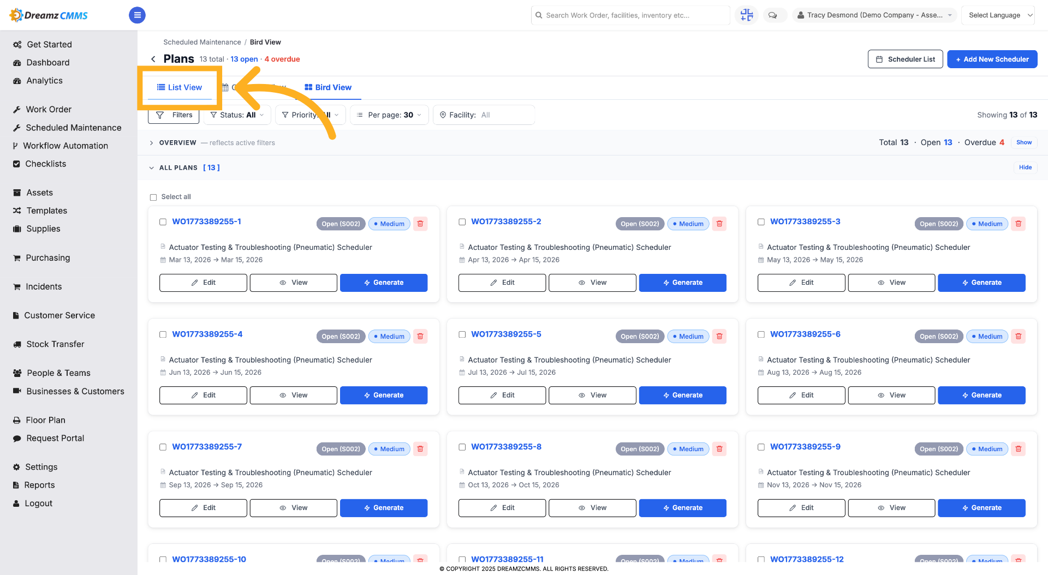Screen dimensions: 1048x575
Task: Select checkbox for WO1773389255-7
Action: click(163, 447)
